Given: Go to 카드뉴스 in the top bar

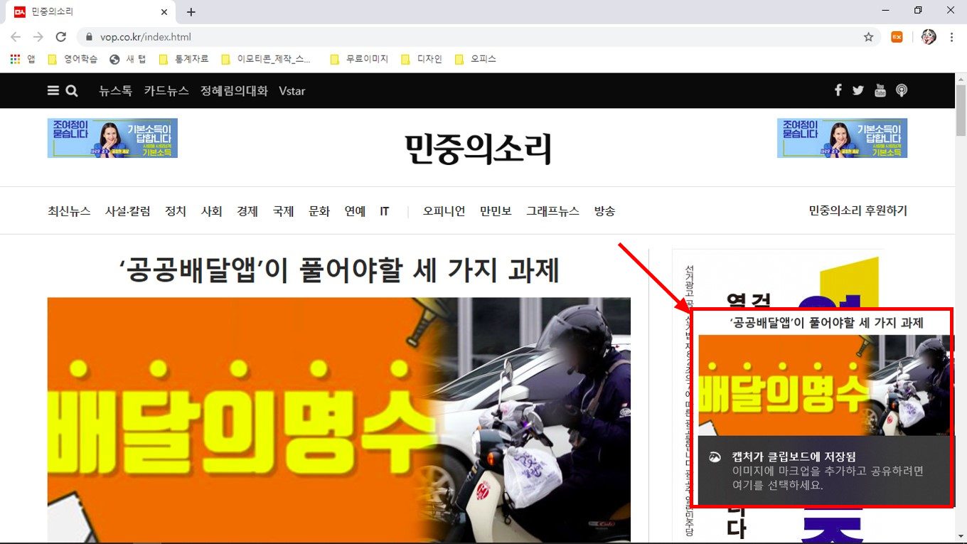Looking at the screenshot, I should (x=166, y=90).
